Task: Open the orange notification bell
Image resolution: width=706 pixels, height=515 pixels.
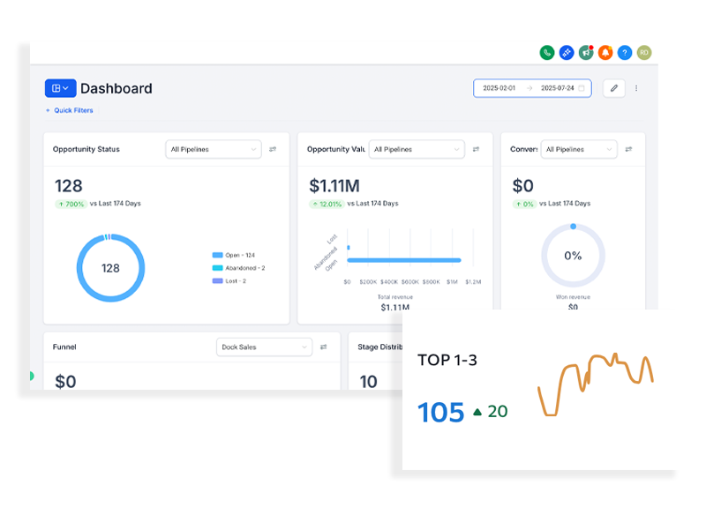Action: pos(605,53)
